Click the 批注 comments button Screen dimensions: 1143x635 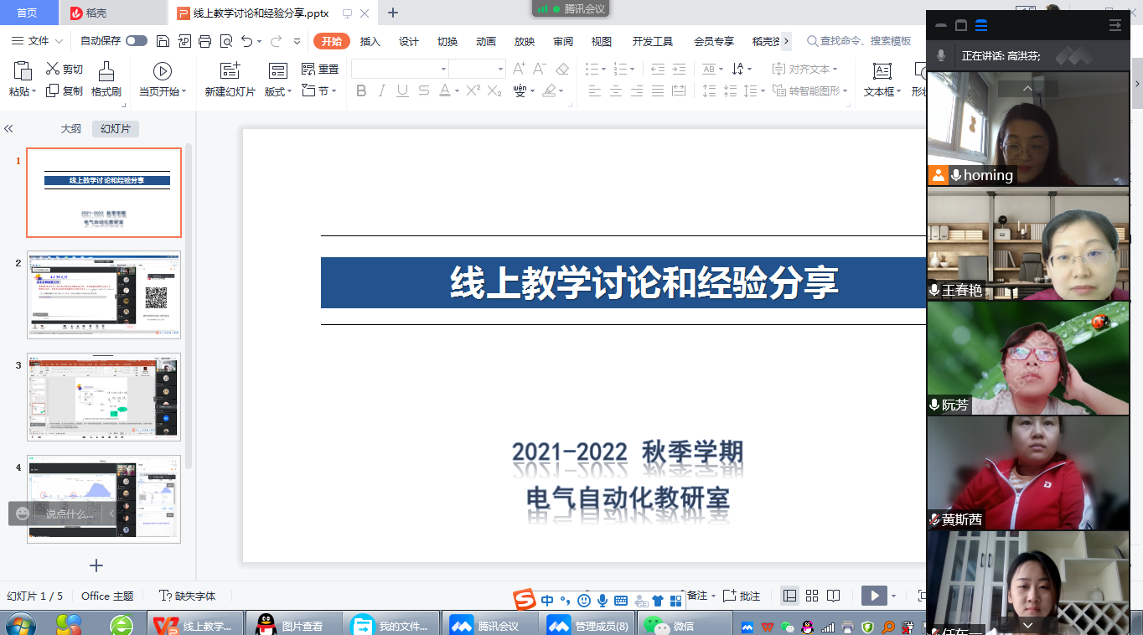coord(742,596)
